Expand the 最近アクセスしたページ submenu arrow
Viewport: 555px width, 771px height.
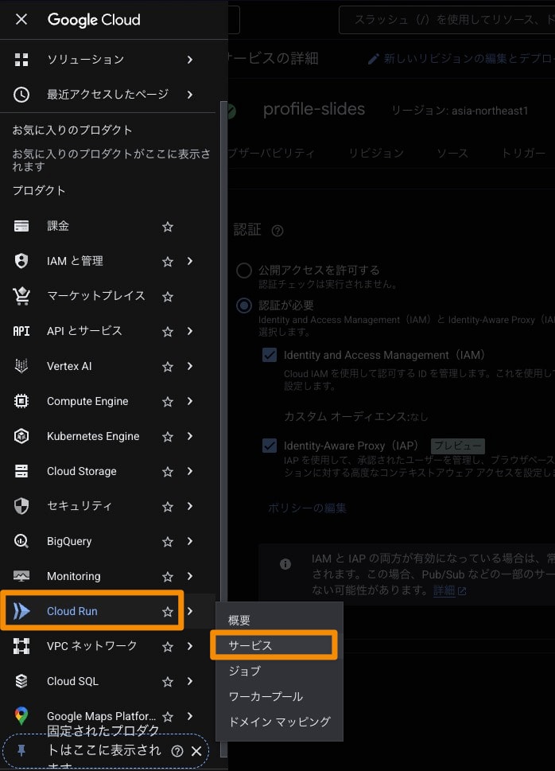tap(190, 95)
